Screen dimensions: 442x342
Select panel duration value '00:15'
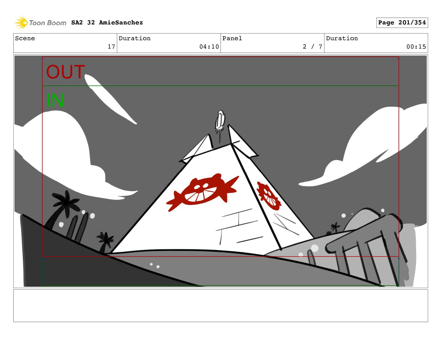416,47
